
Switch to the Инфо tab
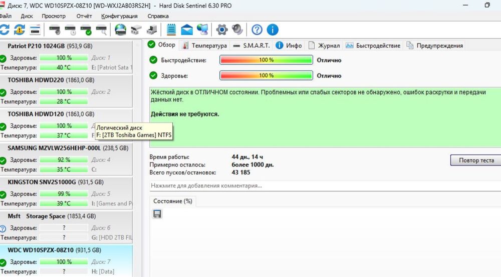coord(289,45)
